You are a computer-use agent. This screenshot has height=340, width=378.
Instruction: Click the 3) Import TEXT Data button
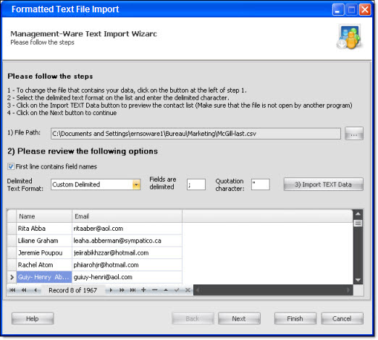coord(323,184)
